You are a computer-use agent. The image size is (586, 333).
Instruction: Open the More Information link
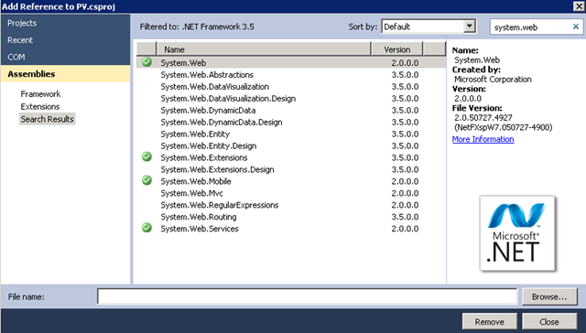pos(483,139)
